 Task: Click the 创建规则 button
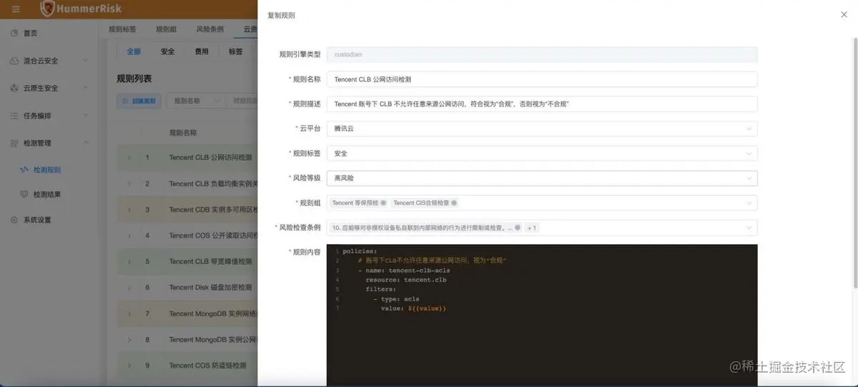[x=139, y=101]
